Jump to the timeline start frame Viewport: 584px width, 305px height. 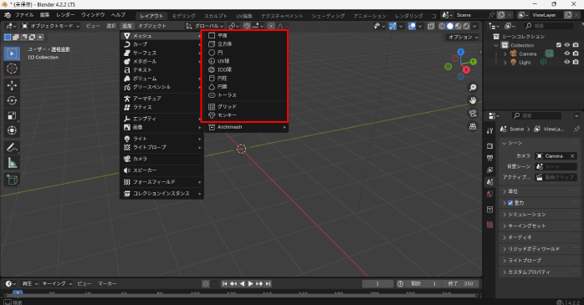tap(224, 284)
